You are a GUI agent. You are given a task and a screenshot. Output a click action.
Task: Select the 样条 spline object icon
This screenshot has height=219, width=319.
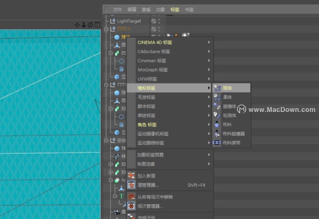coord(117,156)
